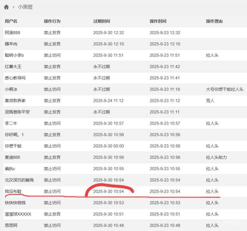Click expiry time 2025-9-30 10:57
This screenshot has height=231, width=247.
coord(109,123)
